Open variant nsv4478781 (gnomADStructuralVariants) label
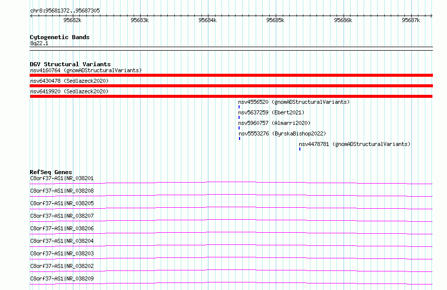Image resolution: width=447 pixels, height=290 pixels. click(x=355, y=144)
